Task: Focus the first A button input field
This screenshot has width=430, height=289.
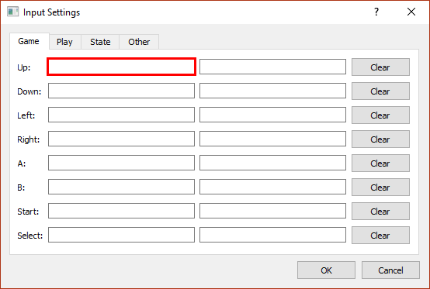Action: [122, 163]
